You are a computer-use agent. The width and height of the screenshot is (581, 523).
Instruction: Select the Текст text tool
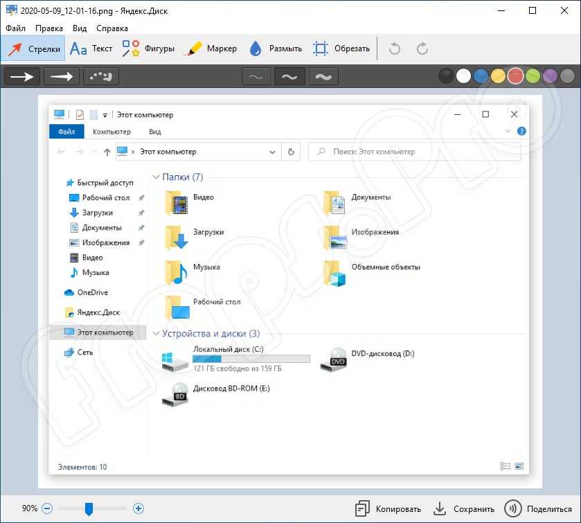91,48
